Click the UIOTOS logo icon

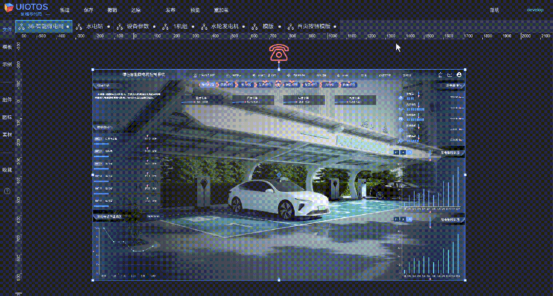tap(9, 7)
